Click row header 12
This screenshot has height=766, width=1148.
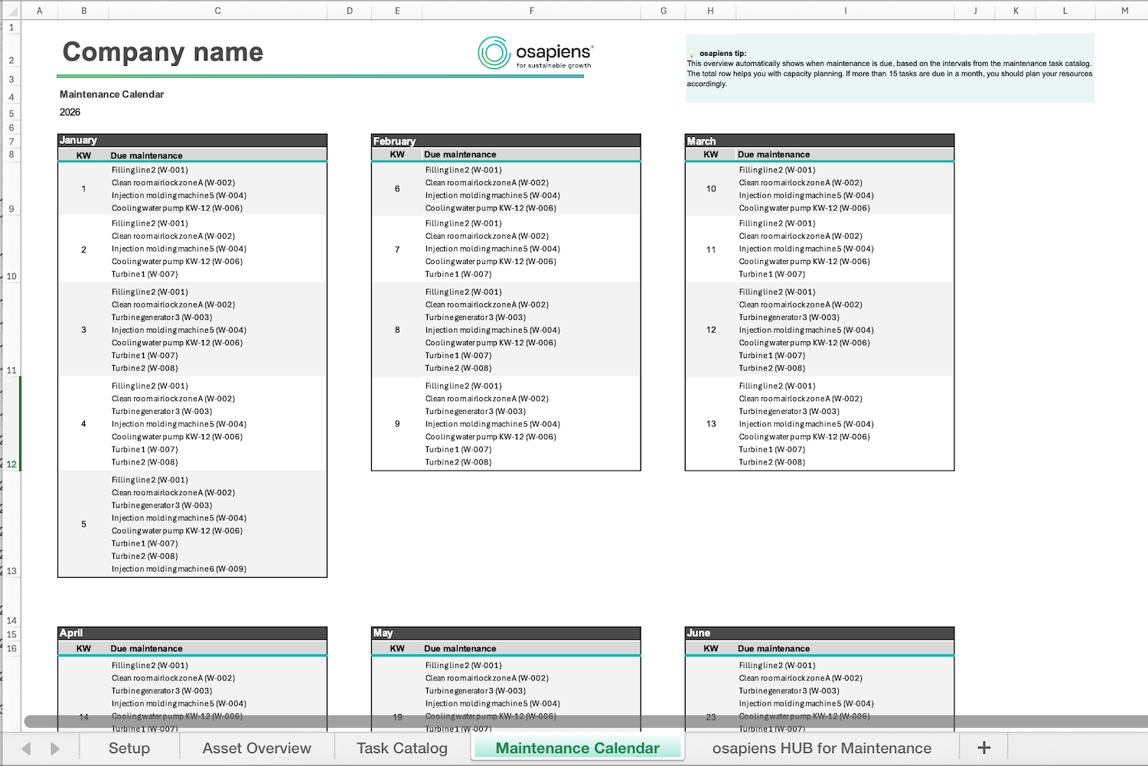pos(11,464)
